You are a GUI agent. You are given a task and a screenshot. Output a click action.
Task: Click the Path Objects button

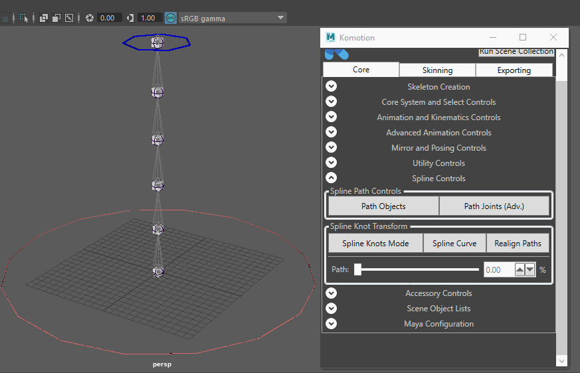(x=383, y=206)
